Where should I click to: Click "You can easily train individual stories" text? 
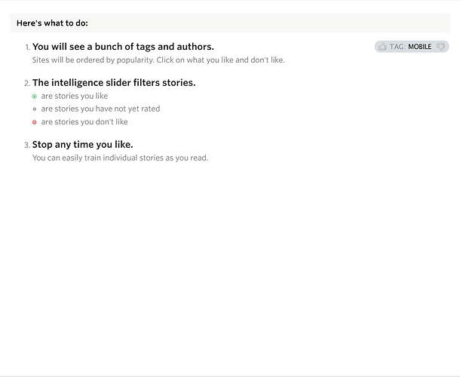pyautogui.click(x=120, y=158)
